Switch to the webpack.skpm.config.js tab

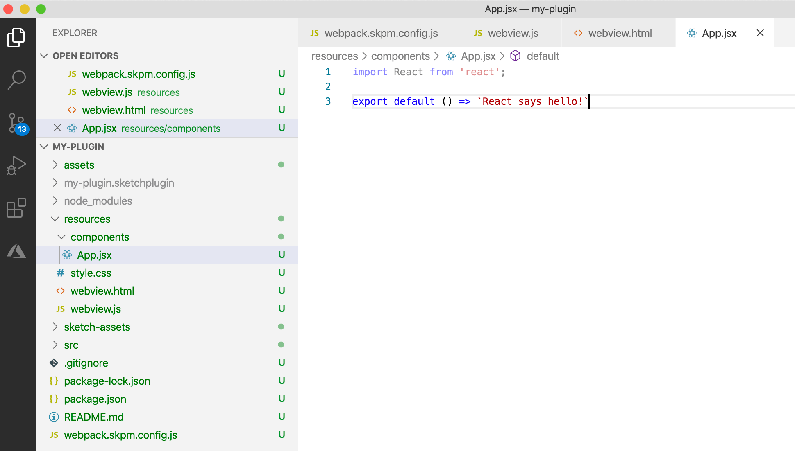tap(381, 33)
